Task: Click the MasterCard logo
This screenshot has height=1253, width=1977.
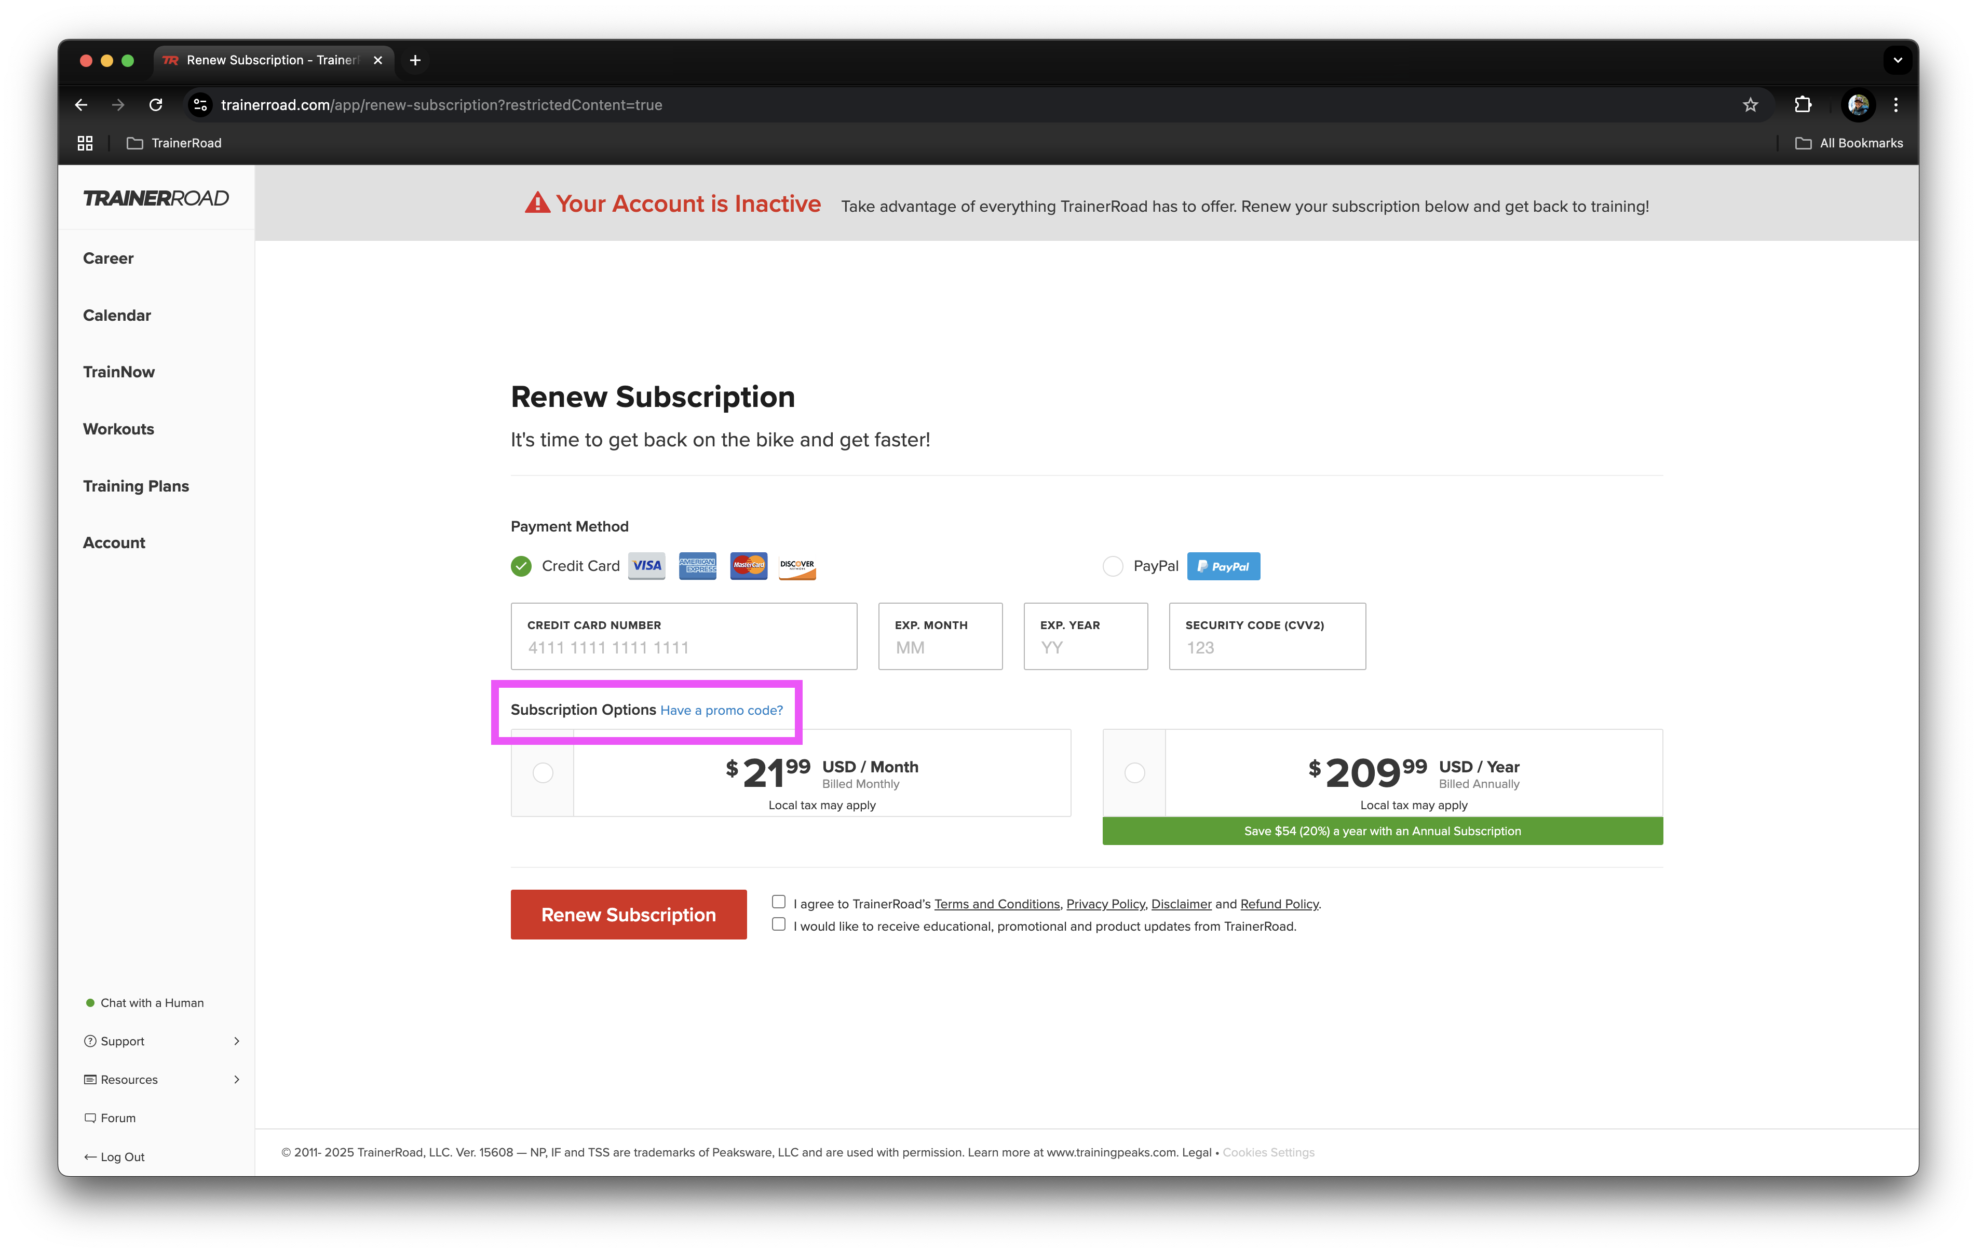Action: click(x=749, y=566)
